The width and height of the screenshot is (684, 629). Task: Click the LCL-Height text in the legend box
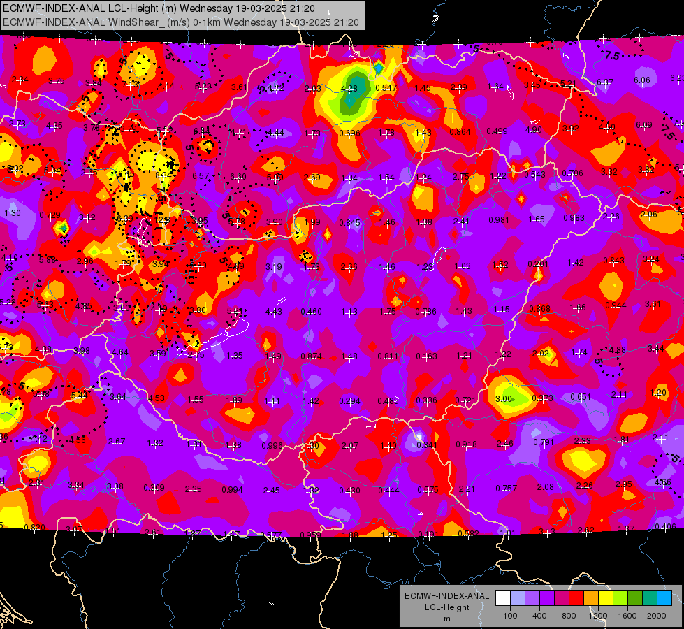click(446, 607)
